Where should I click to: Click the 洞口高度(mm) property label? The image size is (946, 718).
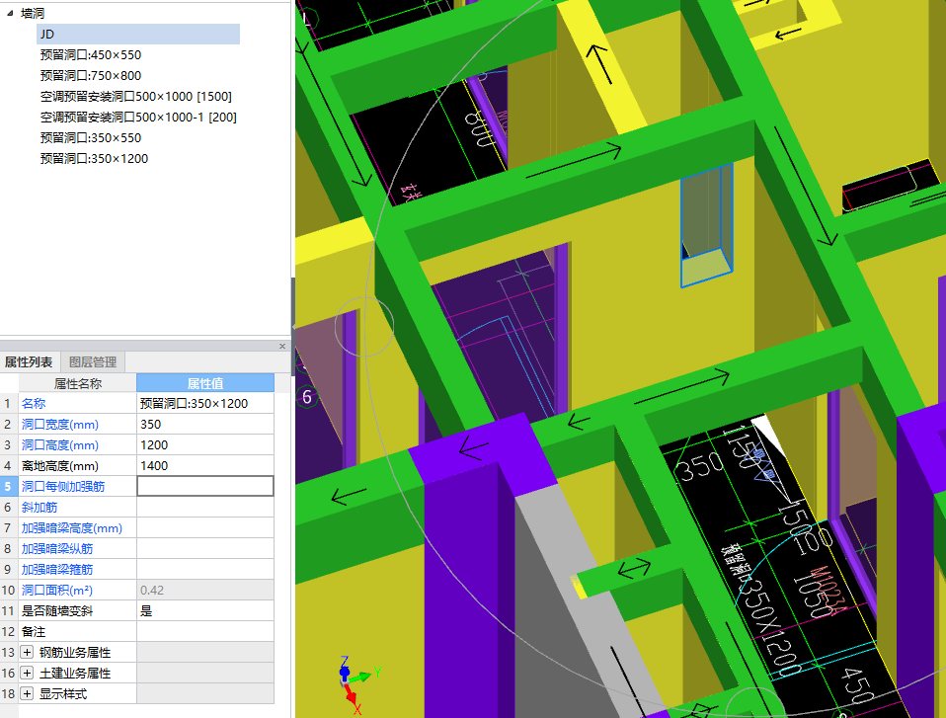[x=59, y=445]
